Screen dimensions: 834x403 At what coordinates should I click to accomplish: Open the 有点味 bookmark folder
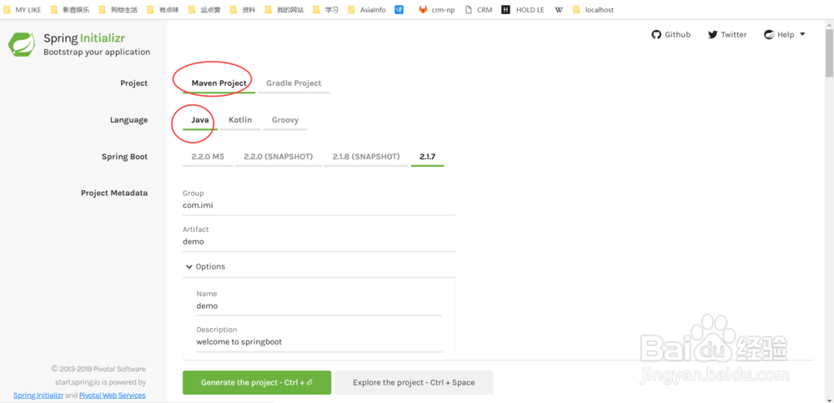163,9
